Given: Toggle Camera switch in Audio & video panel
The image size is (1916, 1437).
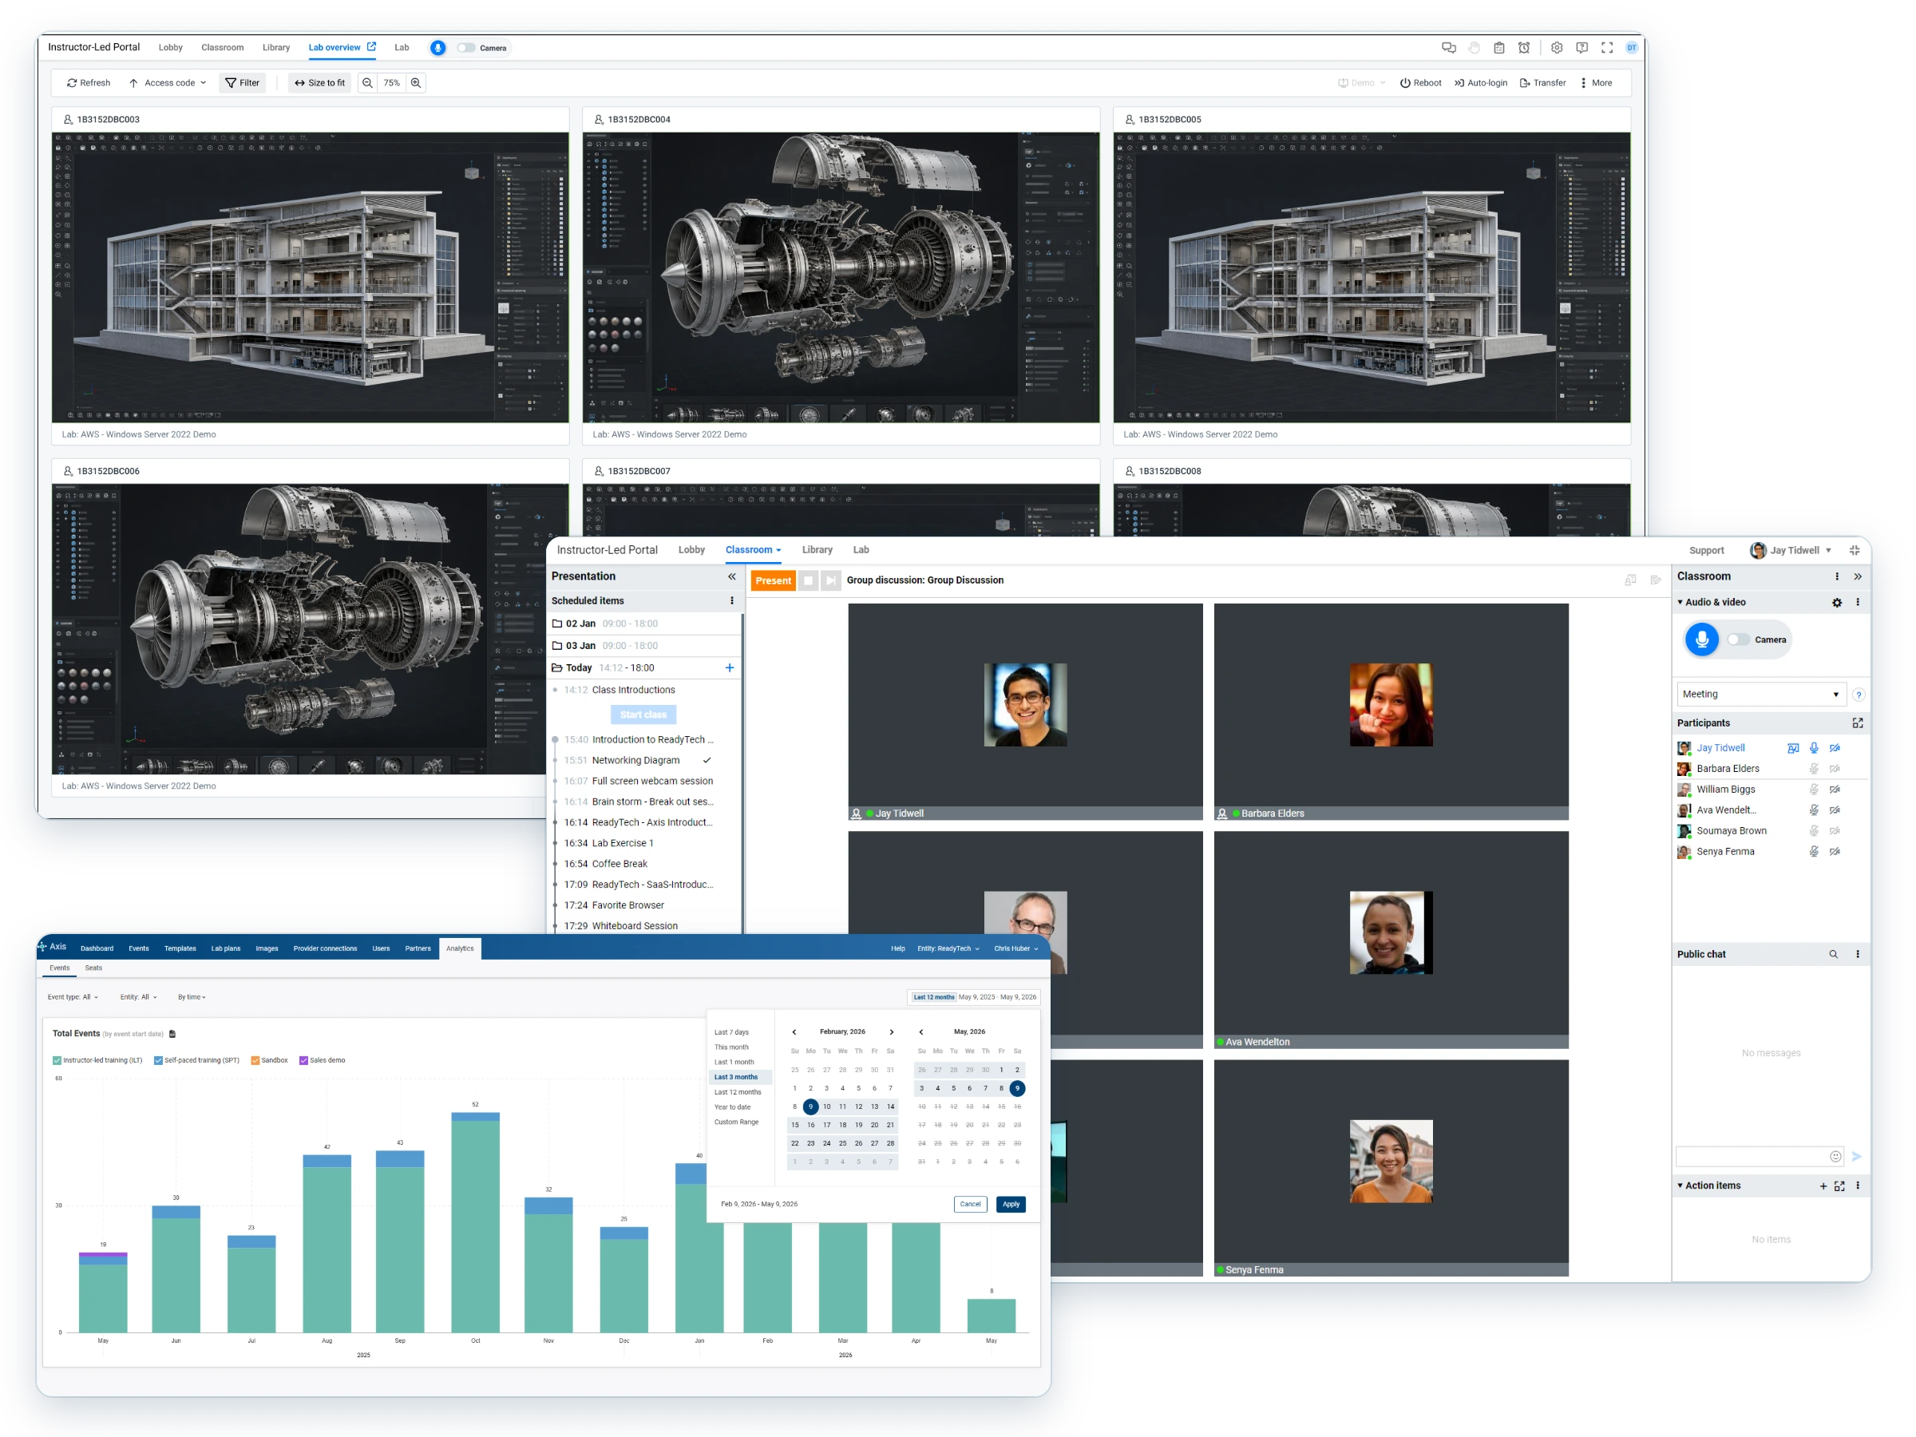Looking at the screenshot, I should click(1737, 639).
